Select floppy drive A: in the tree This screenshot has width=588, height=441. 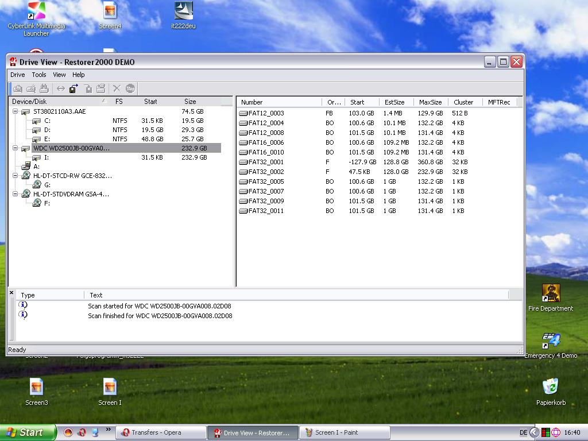point(36,167)
